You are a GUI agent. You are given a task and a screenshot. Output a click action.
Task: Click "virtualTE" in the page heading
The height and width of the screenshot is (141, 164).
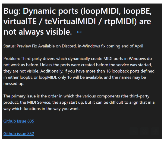(x=18, y=22)
